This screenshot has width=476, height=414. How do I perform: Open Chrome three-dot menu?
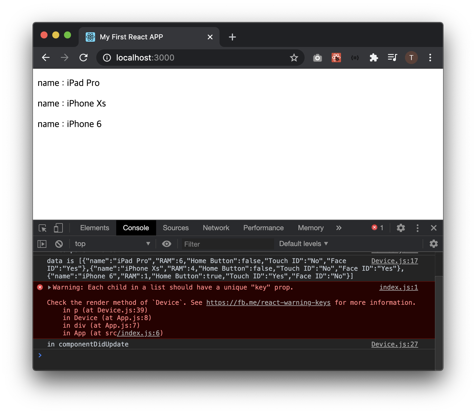430,58
